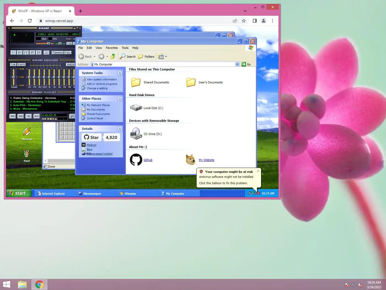Click the Search toolbar button
Screen dimensions: 386x290
(x=128, y=57)
